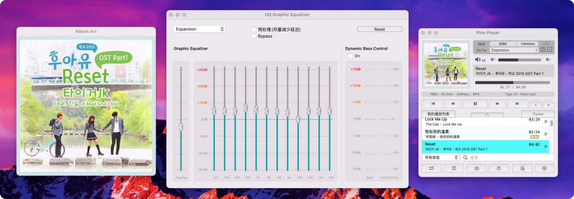Click the gauge meter icon in Pine Player
Screen dimensions: 574x199
[x=546, y=43]
